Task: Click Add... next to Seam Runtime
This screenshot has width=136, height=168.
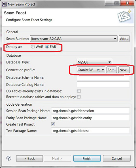Action: pos(124,38)
